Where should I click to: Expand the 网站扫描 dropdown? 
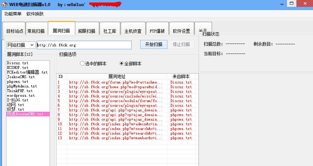click(21, 45)
